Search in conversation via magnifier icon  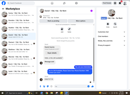(115, 24)
